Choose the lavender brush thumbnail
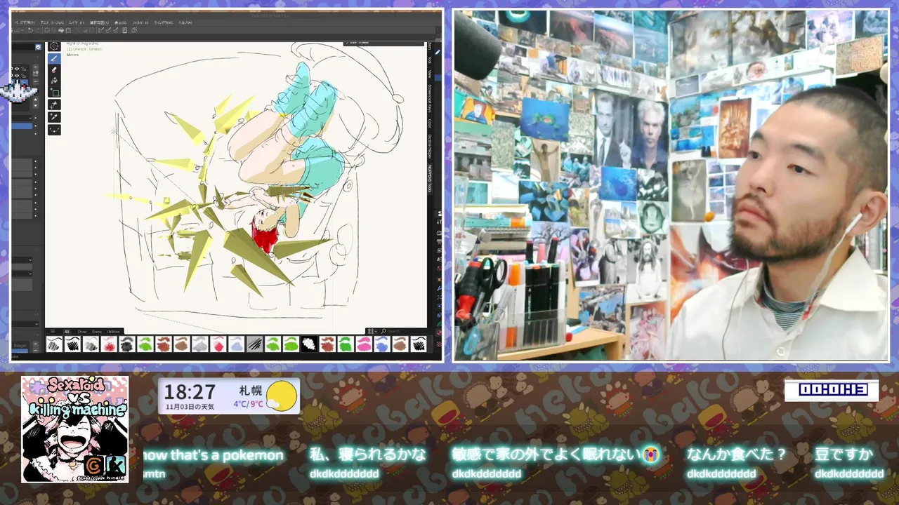This screenshot has width=899, height=505. 237,344
